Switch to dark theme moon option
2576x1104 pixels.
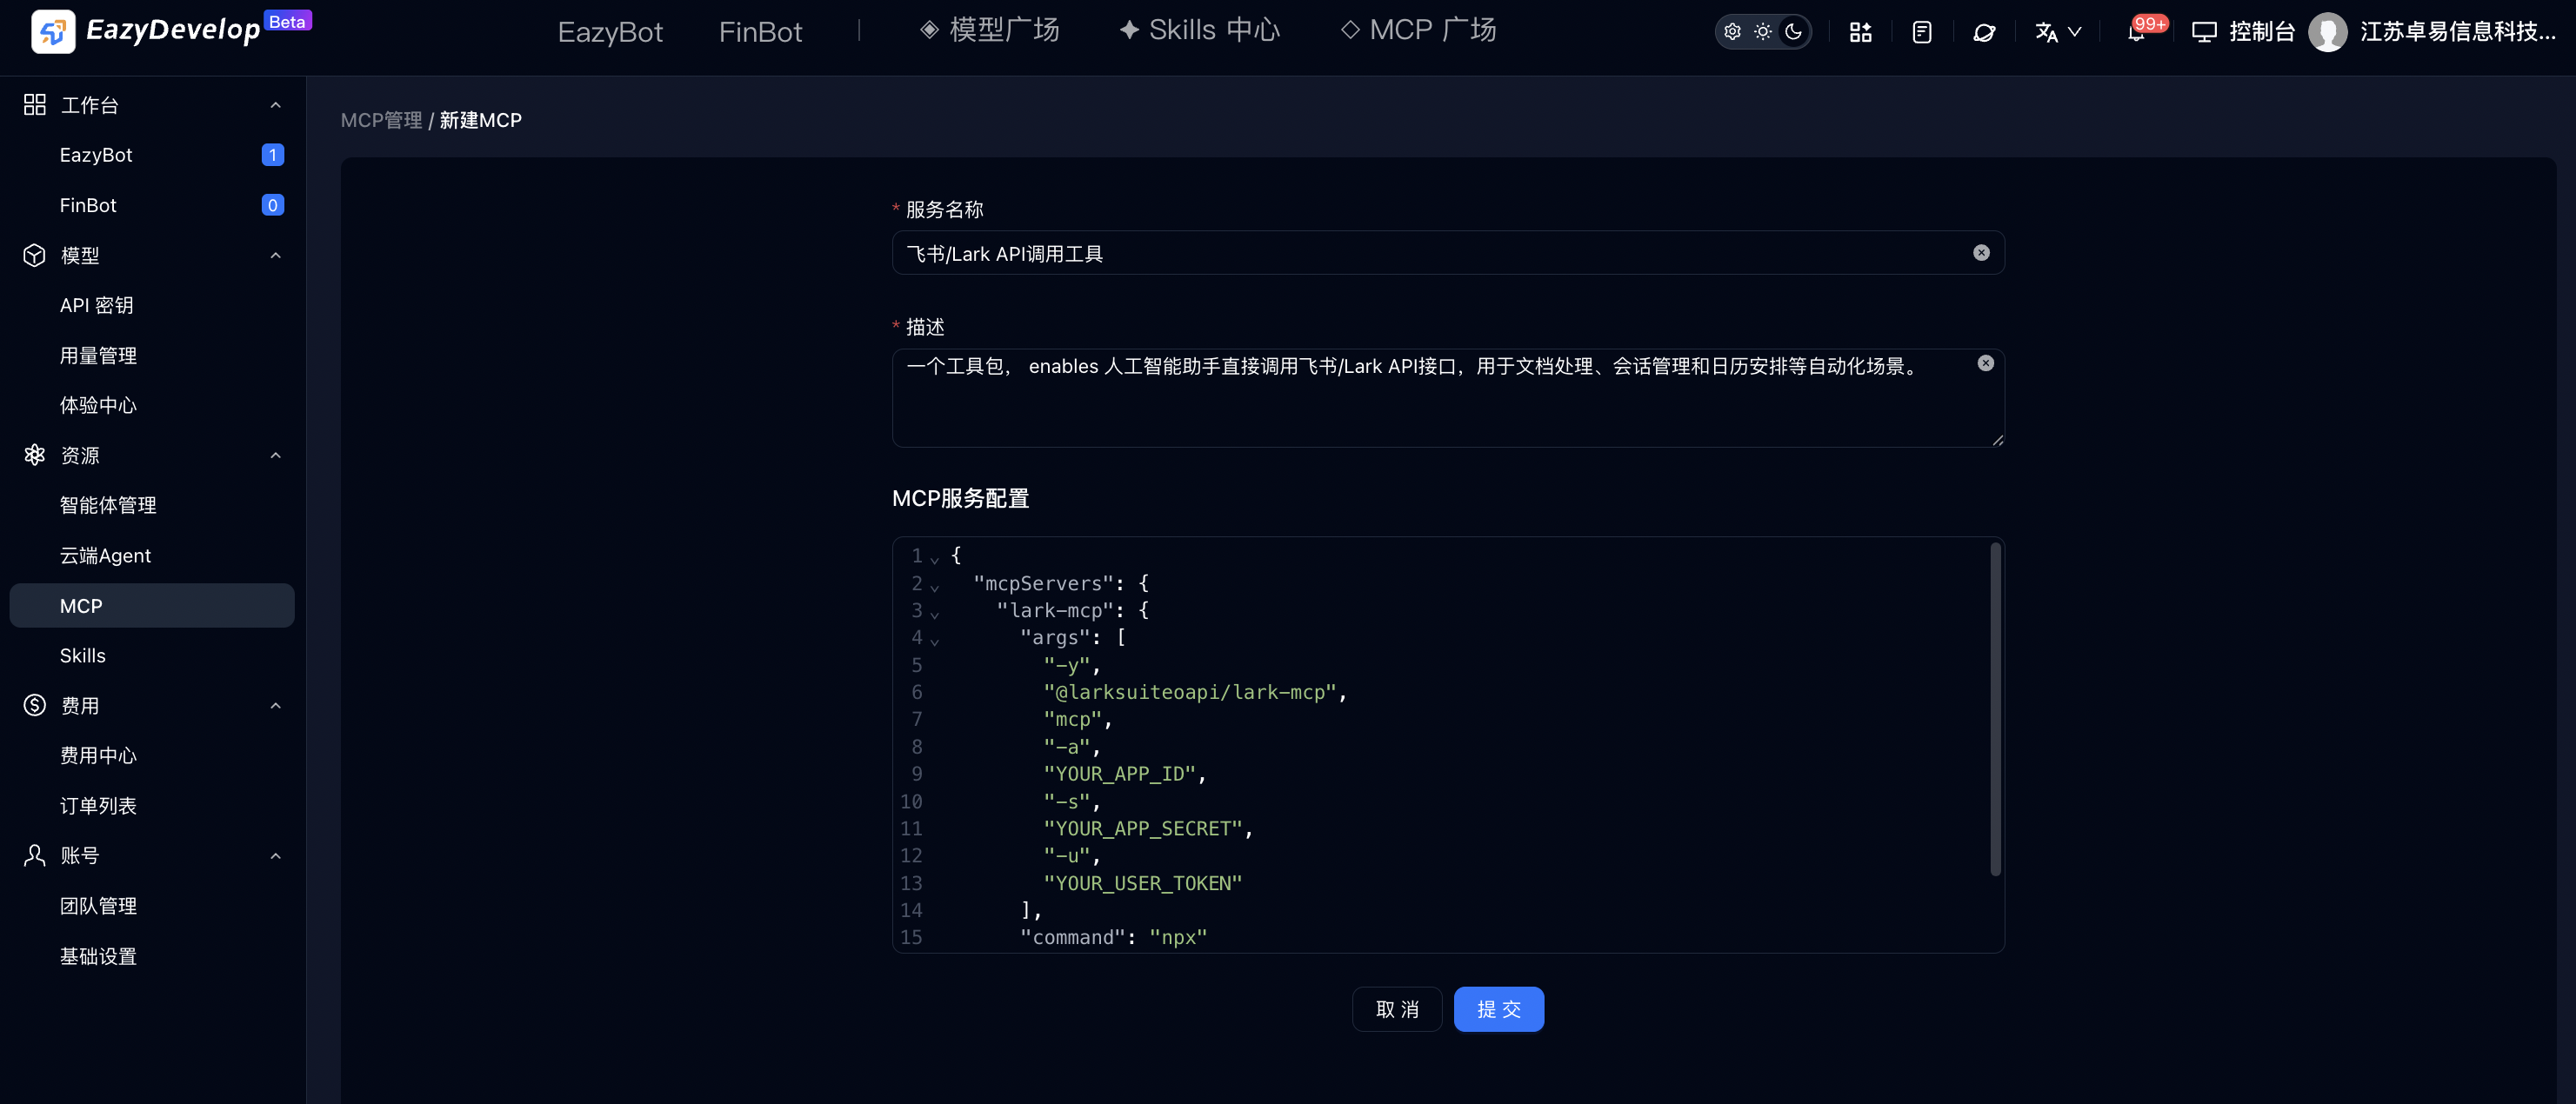click(x=1794, y=32)
